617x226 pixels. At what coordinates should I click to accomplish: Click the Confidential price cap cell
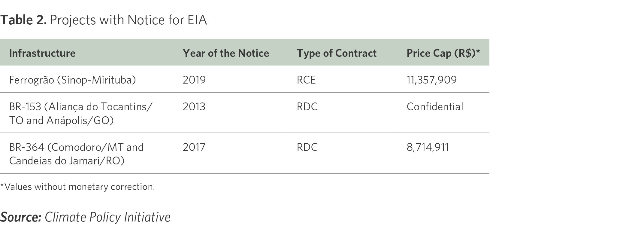click(435, 107)
